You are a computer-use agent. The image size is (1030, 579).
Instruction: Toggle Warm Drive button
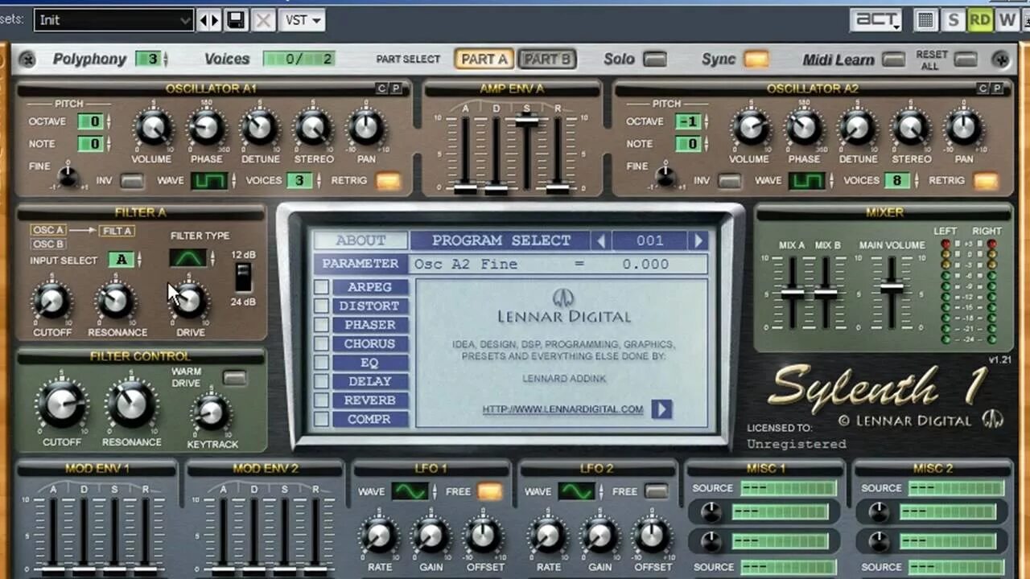tap(235, 377)
